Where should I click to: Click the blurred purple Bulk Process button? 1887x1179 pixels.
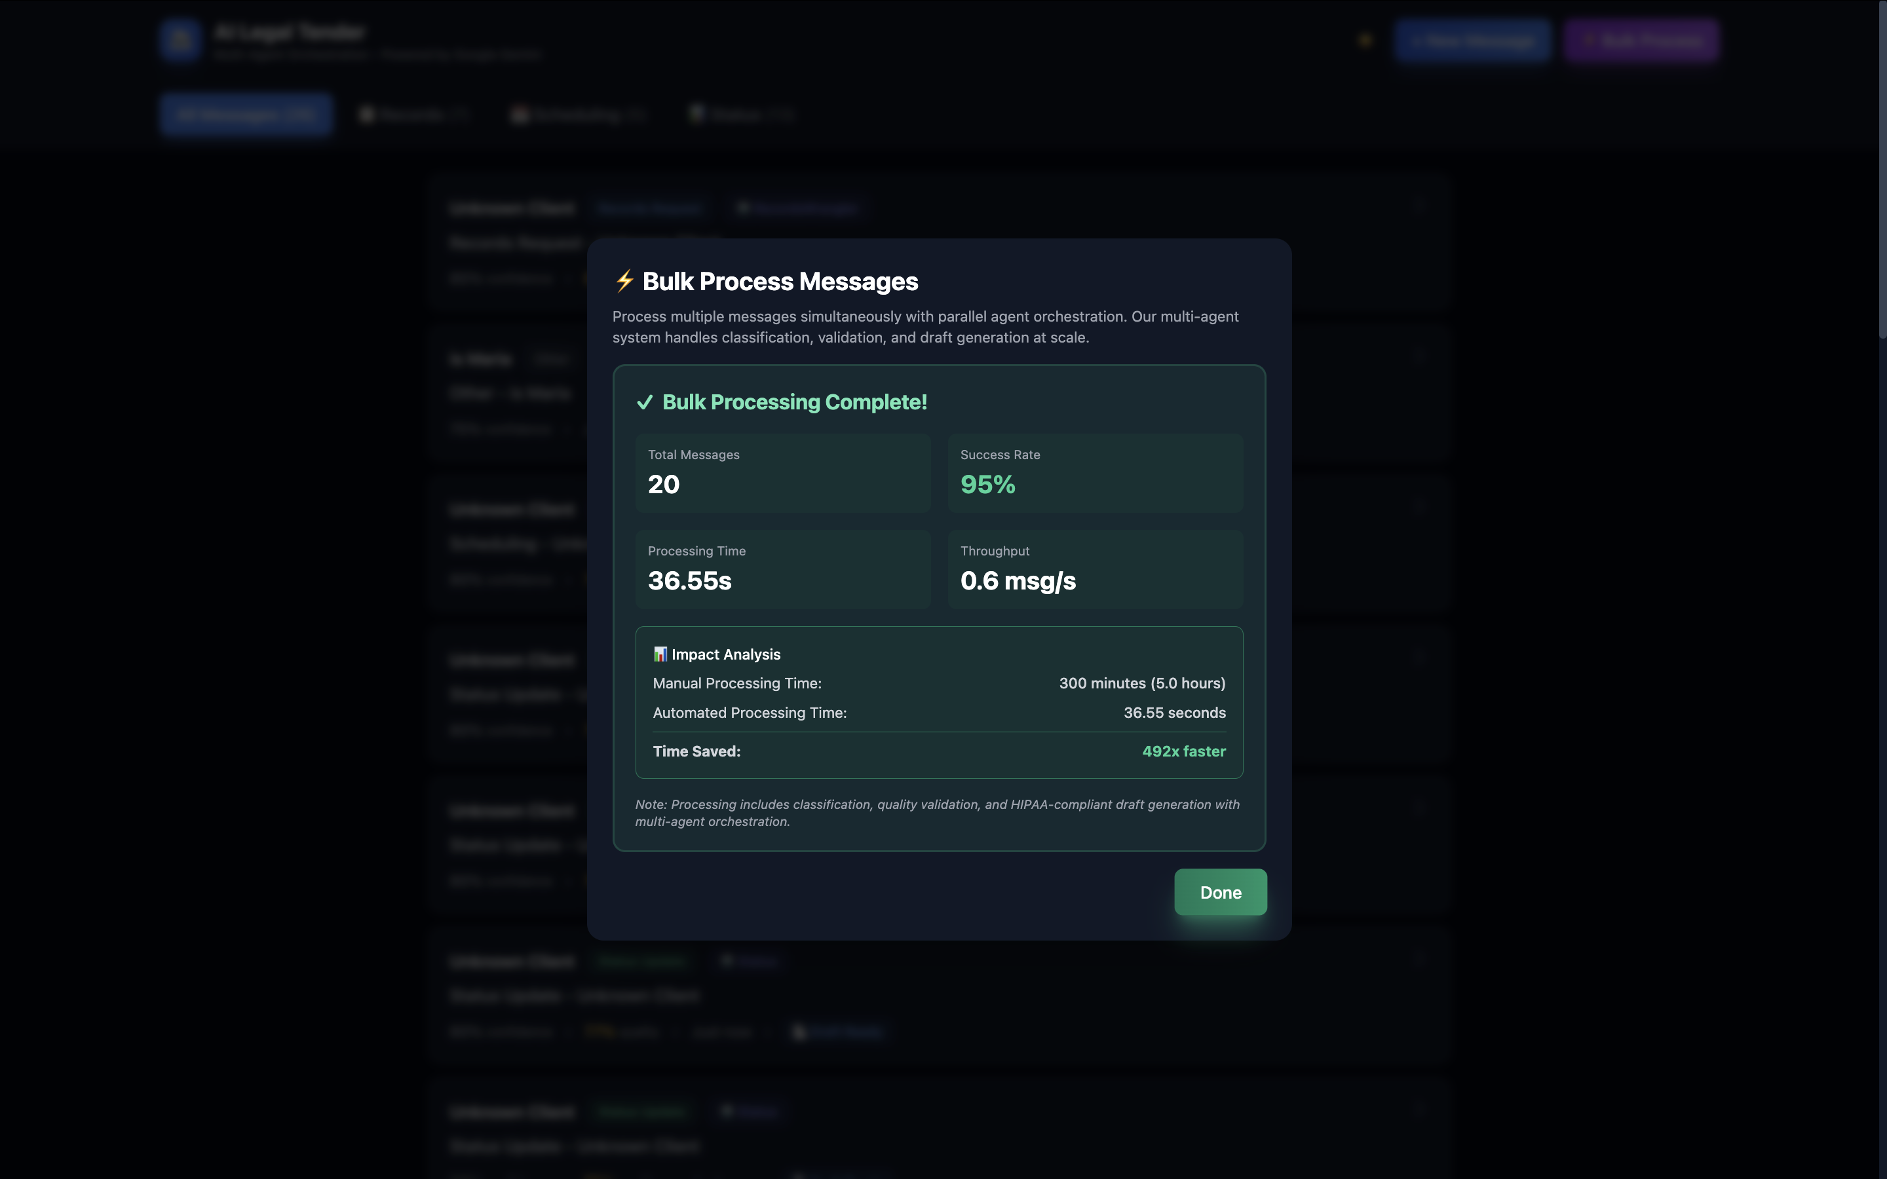click(x=1641, y=41)
